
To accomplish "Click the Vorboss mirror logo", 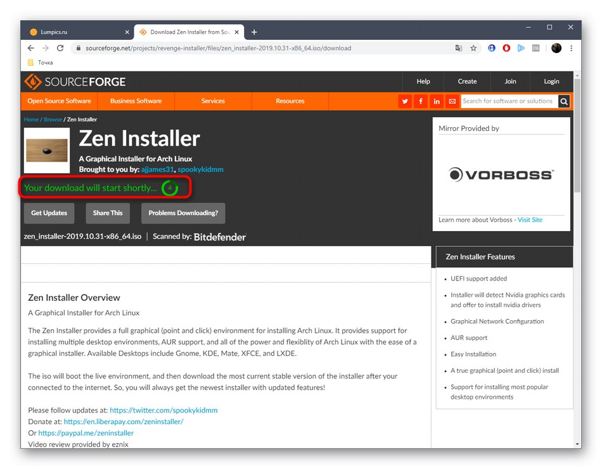I will click(501, 175).
